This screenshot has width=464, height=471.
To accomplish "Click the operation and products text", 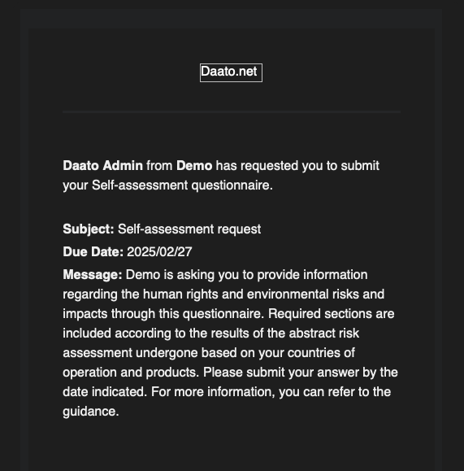I will pos(131,373).
